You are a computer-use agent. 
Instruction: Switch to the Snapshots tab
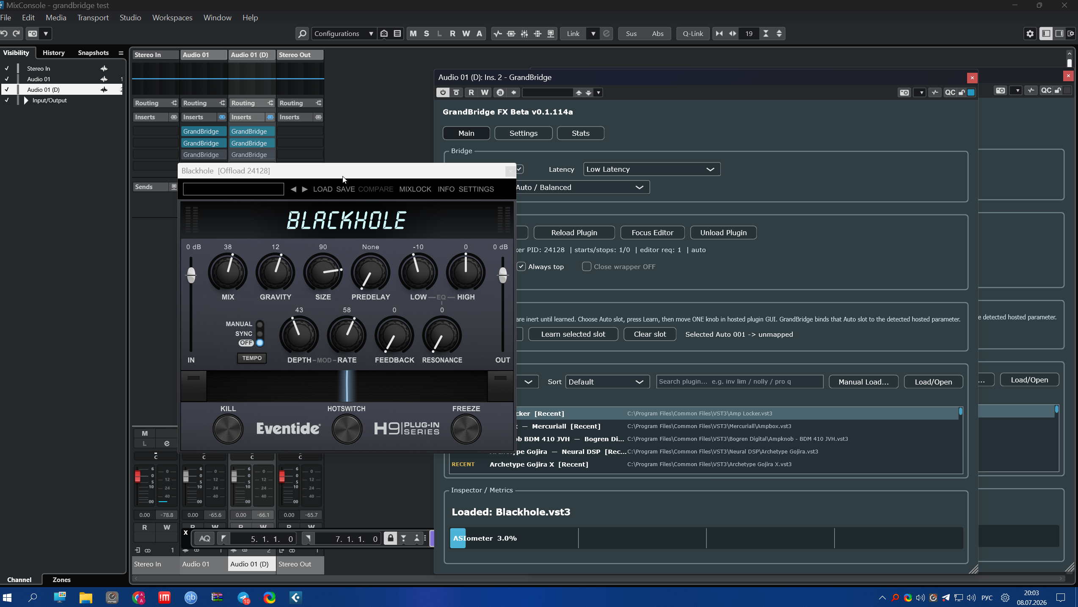[x=93, y=52]
